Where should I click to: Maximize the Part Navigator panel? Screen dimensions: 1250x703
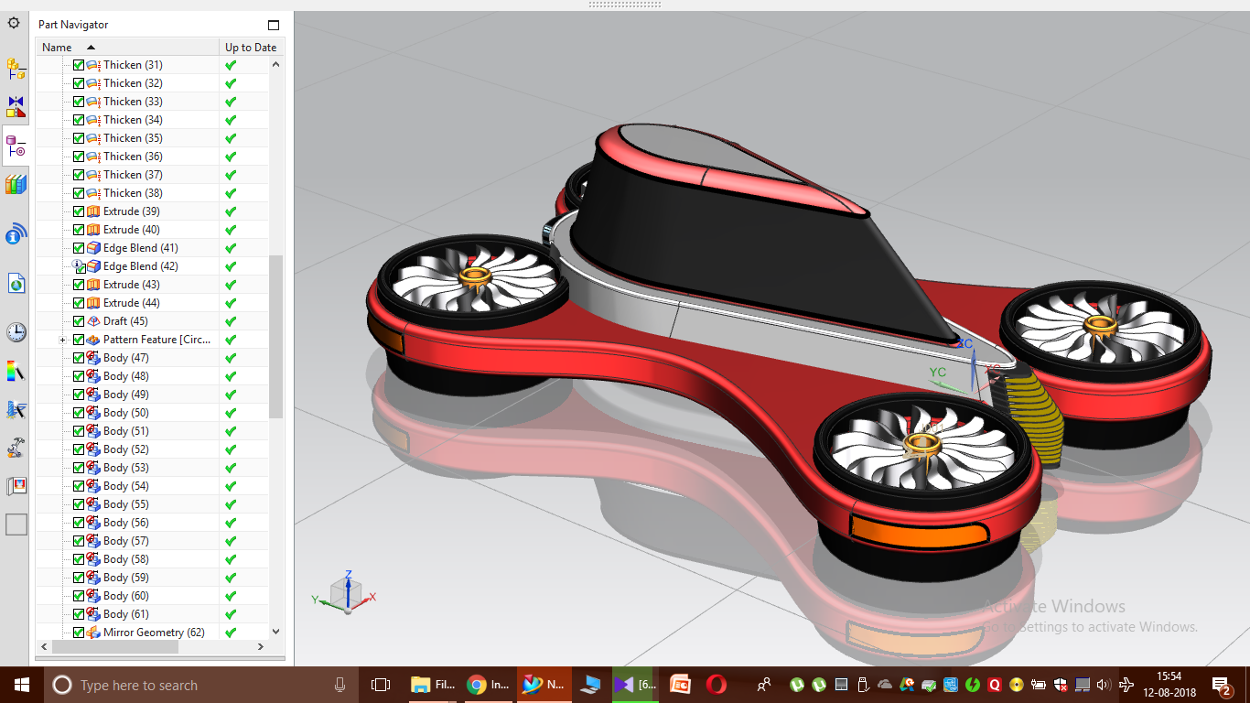tap(274, 25)
